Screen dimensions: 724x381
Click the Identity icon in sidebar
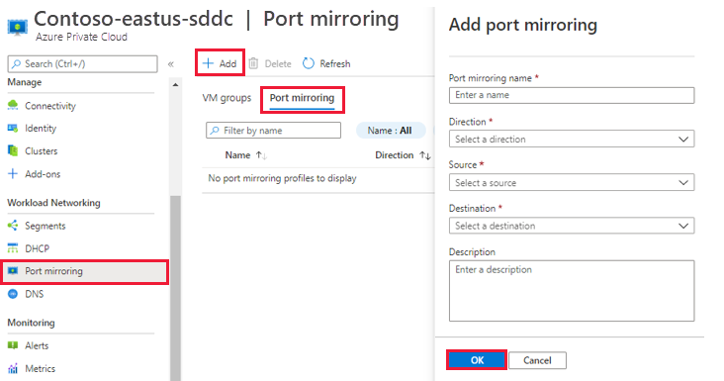(13, 128)
